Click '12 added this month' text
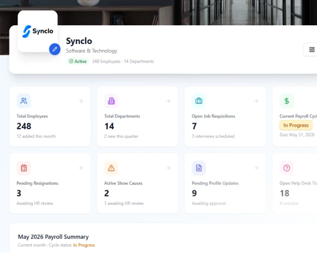The height and width of the screenshot is (253, 317). tap(36, 136)
